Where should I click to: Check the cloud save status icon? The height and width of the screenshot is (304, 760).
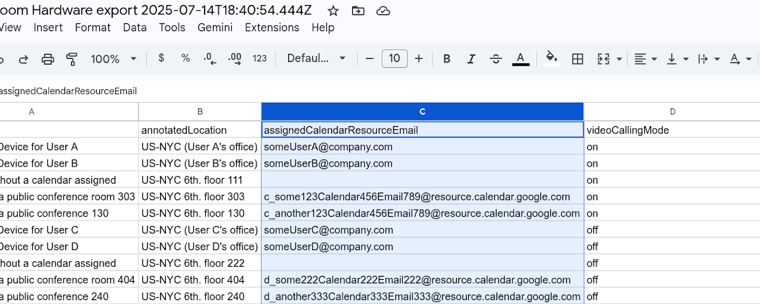tap(383, 11)
